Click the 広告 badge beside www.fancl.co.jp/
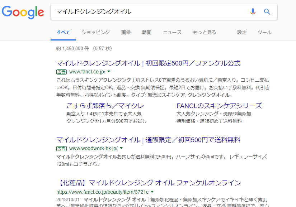The width and height of the screenshot is (296, 207). point(62,72)
